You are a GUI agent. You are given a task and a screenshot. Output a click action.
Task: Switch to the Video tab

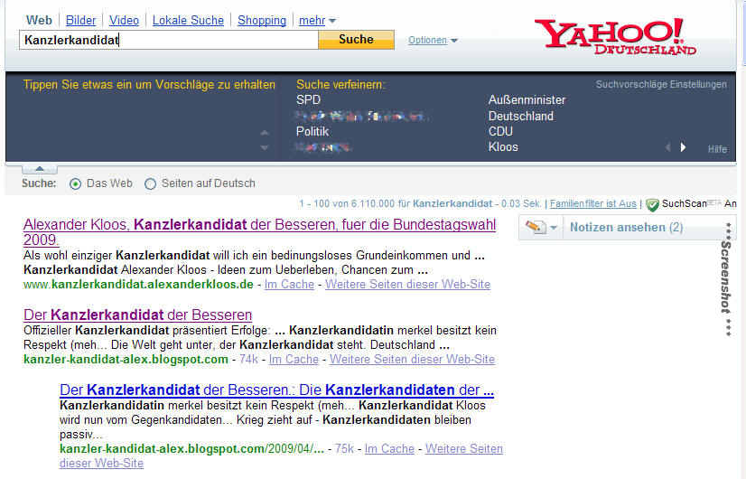tap(124, 21)
